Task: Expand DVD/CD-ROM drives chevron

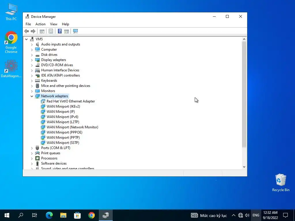Action: pos(32,65)
